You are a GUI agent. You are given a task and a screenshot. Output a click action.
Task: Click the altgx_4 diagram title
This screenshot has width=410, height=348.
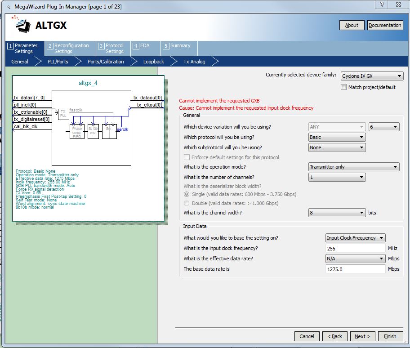coord(88,83)
